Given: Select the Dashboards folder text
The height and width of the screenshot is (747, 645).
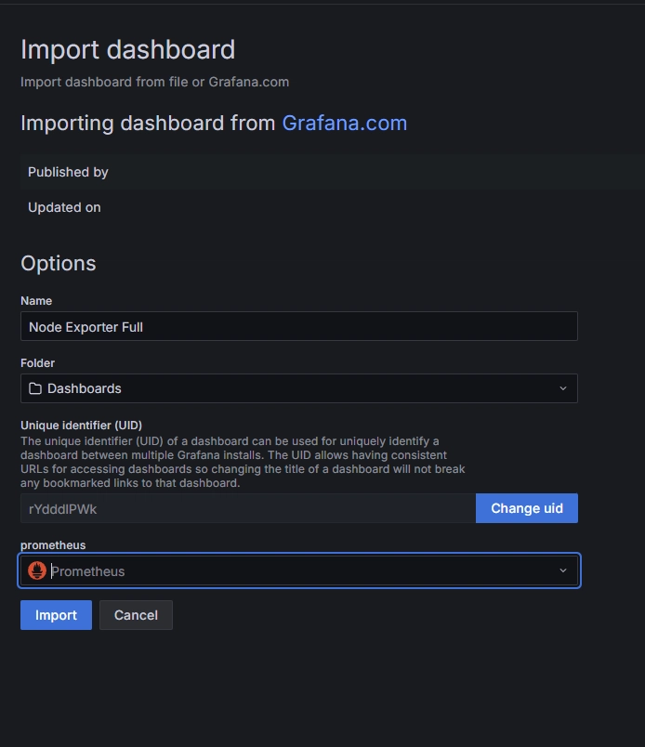Looking at the screenshot, I should tap(84, 388).
